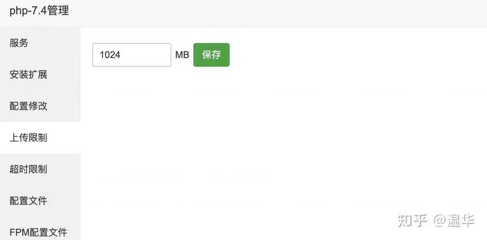Image resolution: width=487 pixels, height=240 pixels.
Task: Click the green save button
Action: tap(212, 55)
